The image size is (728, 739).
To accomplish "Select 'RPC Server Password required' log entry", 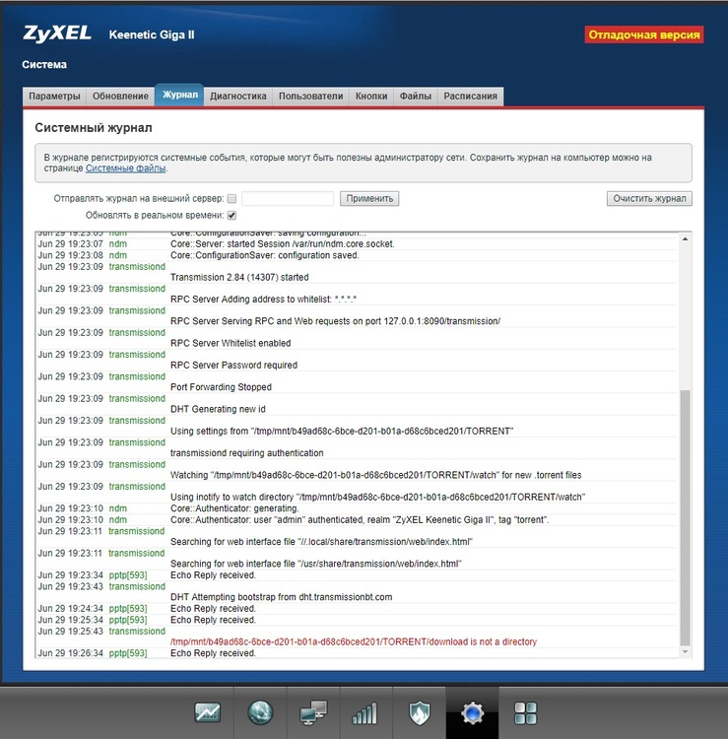I will (233, 365).
